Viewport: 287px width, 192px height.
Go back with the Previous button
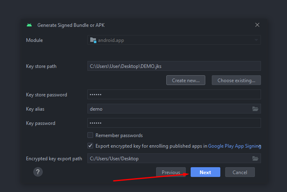(x=171, y=172)
